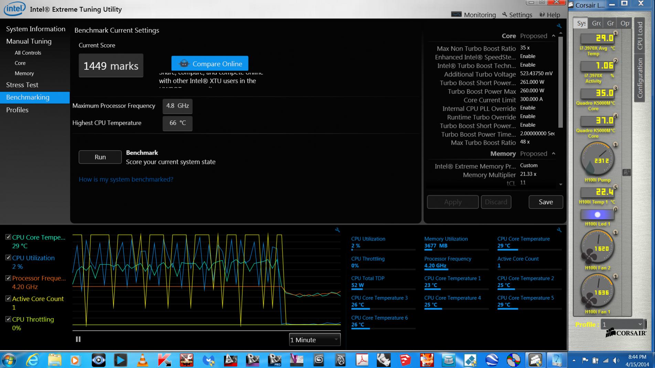
Task: Select Core under Manual Tuning
Action: click(20, 63)
